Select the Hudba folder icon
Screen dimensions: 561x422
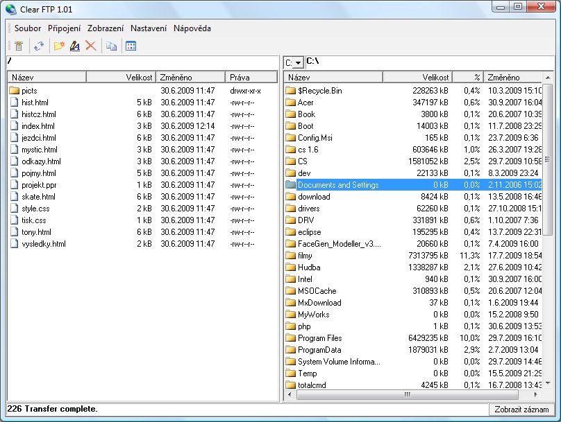click(290, 267)
